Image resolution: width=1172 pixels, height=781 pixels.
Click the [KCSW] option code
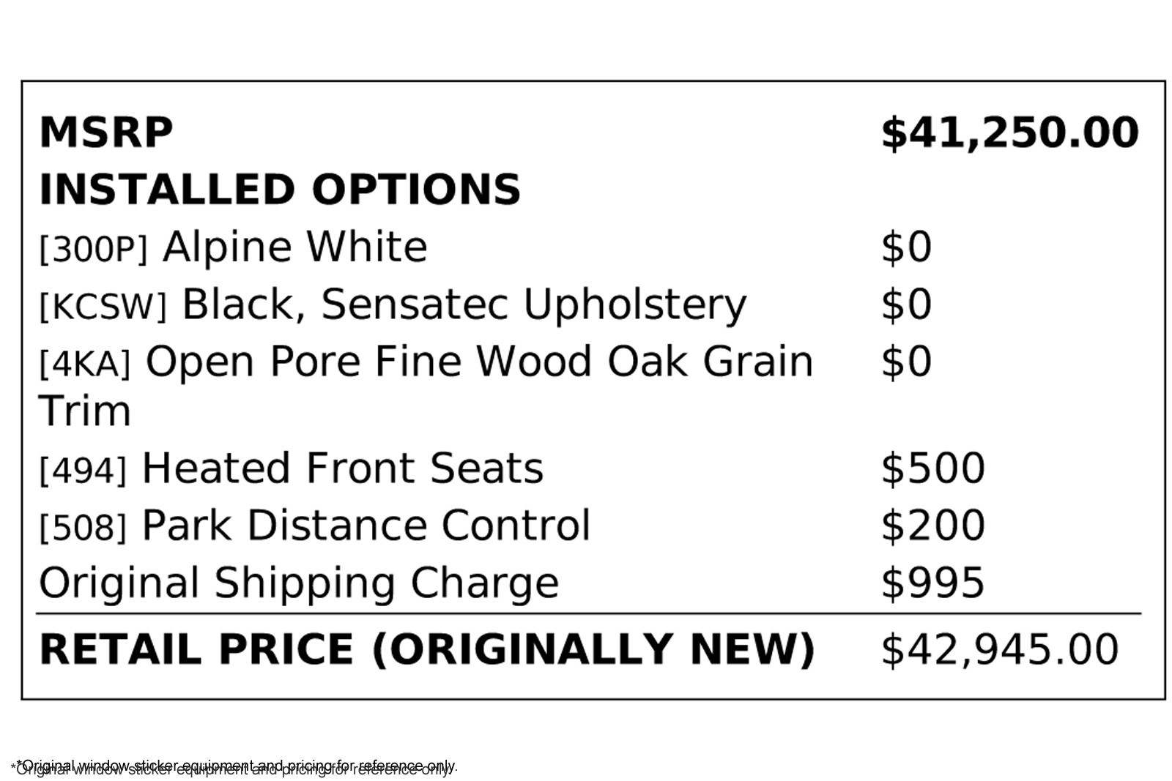(103, 307)
